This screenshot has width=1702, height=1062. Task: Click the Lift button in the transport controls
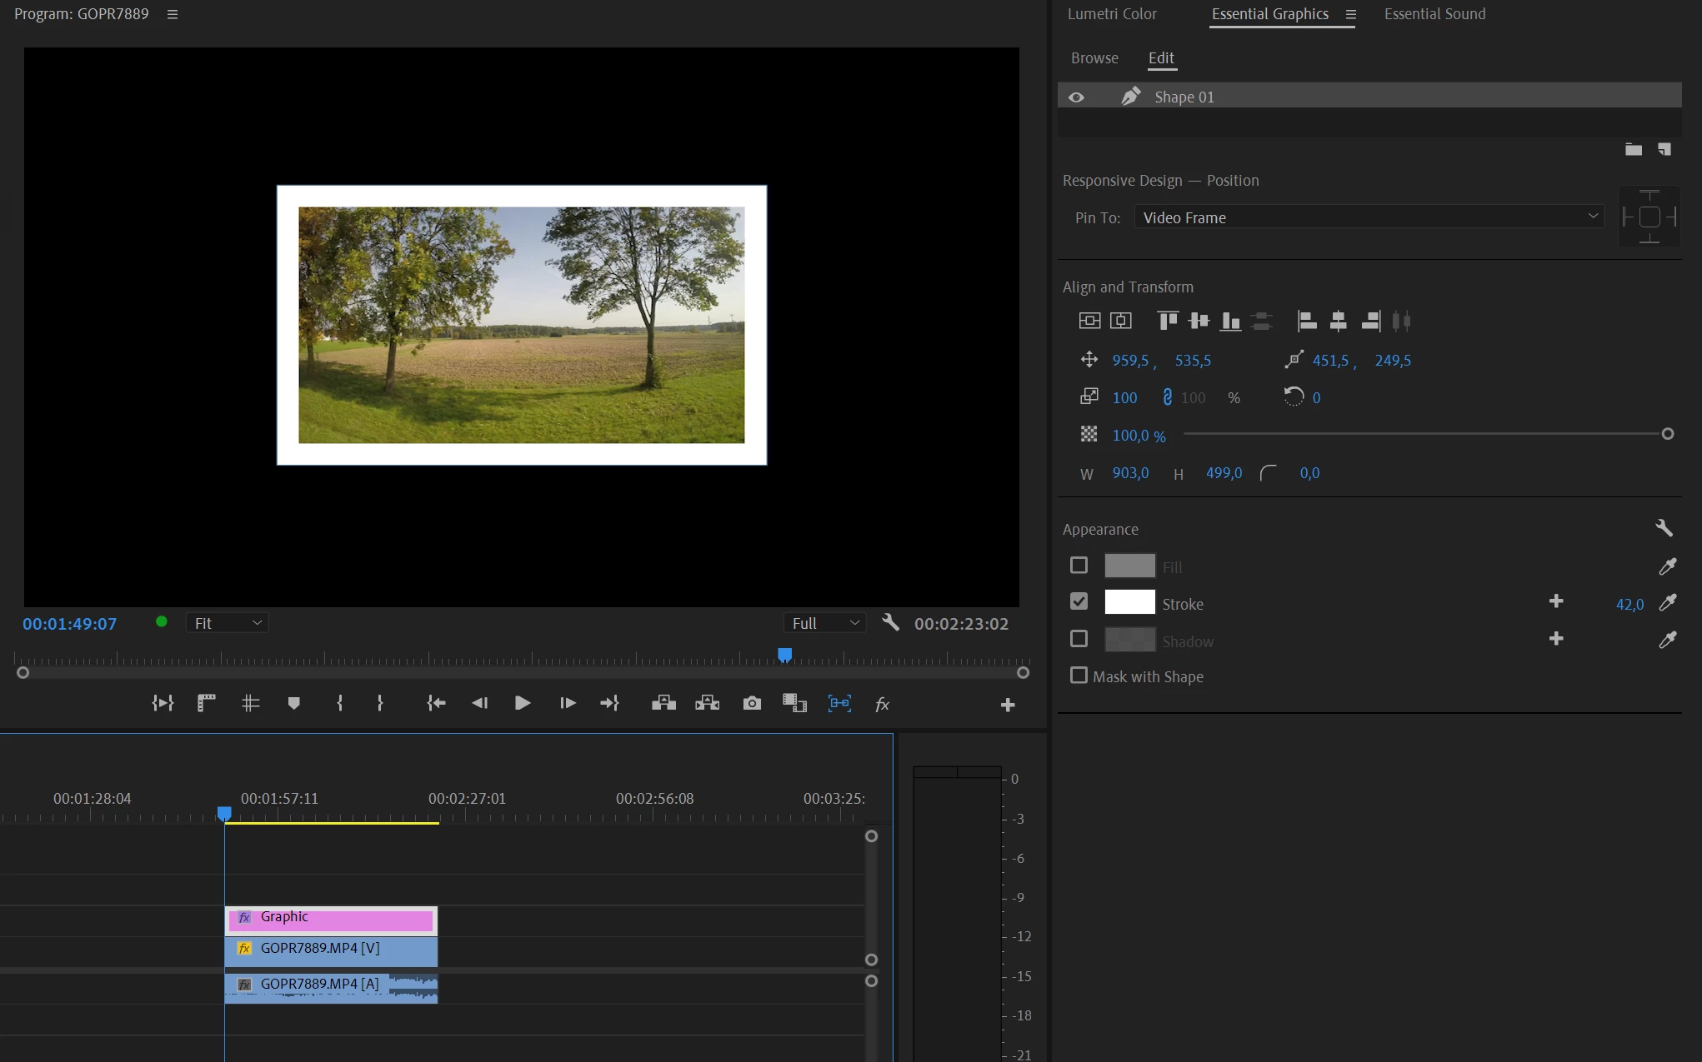coord(663,704)
